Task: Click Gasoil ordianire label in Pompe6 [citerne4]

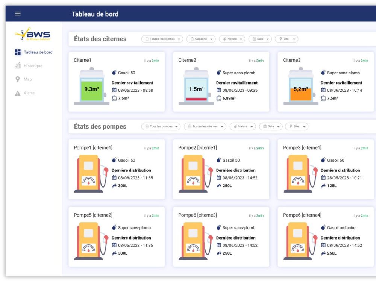Action: pyautogui.click(x=341, y=227)
